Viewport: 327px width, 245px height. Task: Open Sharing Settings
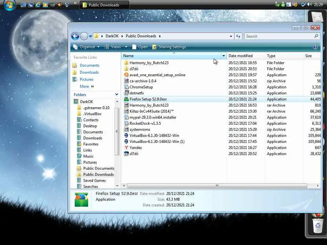[x=169, y=47]
